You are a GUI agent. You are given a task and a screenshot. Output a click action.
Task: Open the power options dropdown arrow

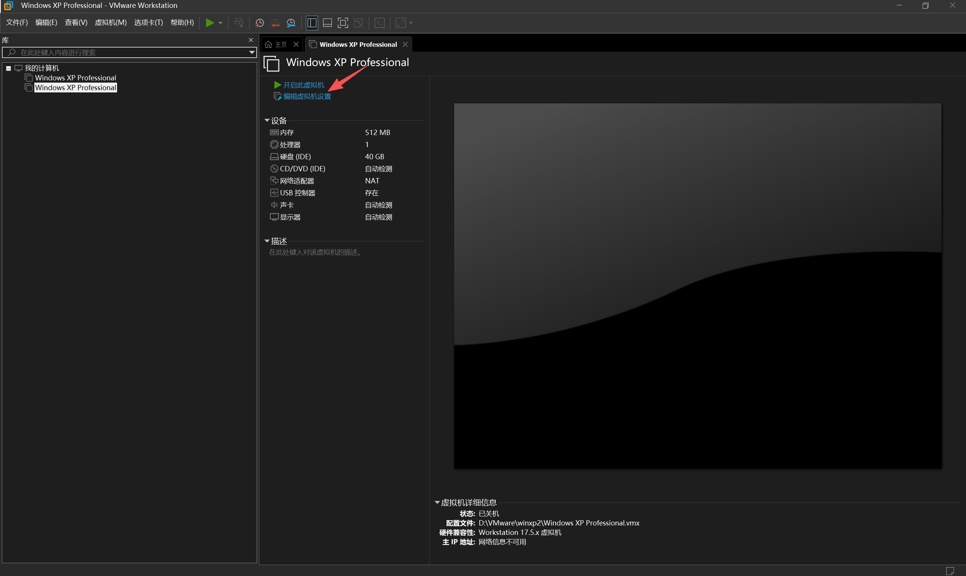pyautogui.click(x=220, y=23)
